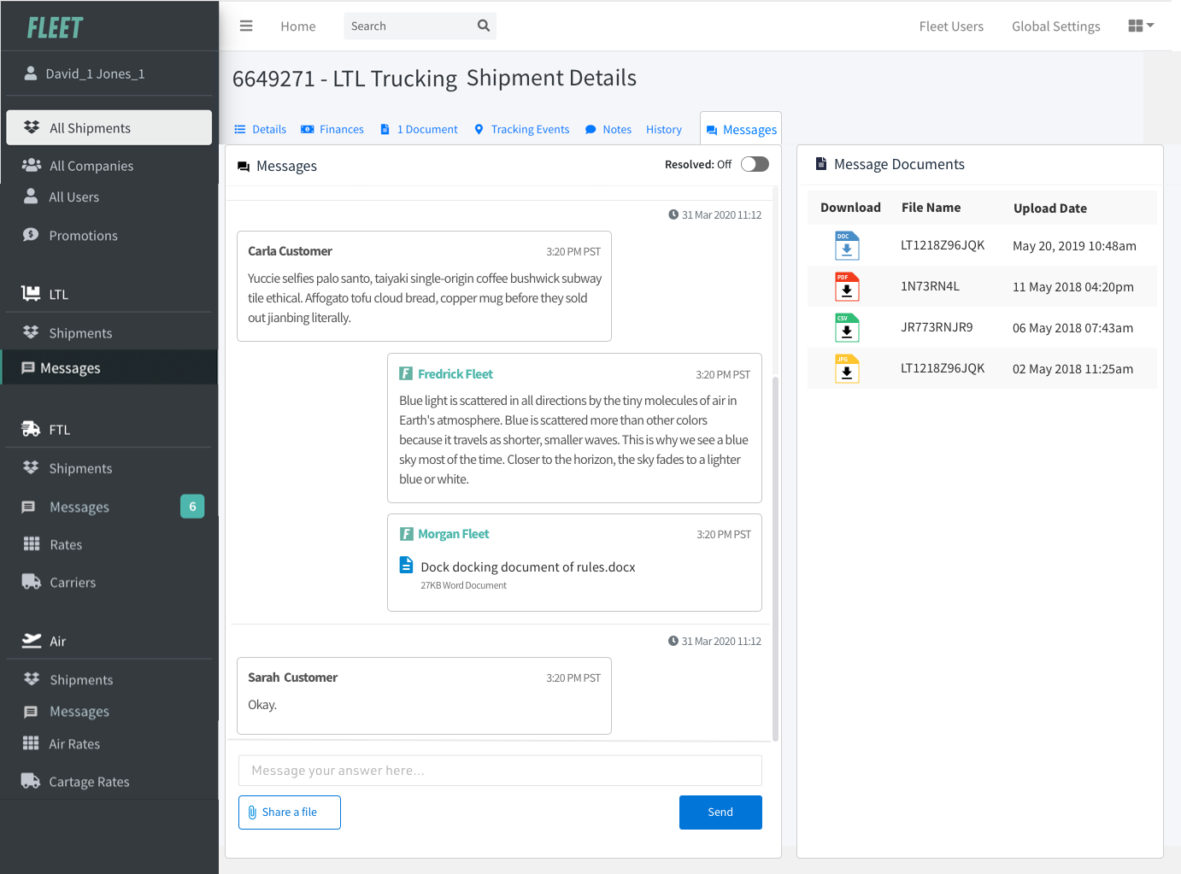The height and width of the screenshot is (874, 1181).
Task: Click the hamburger menu icon
Action: click(246, 26)
